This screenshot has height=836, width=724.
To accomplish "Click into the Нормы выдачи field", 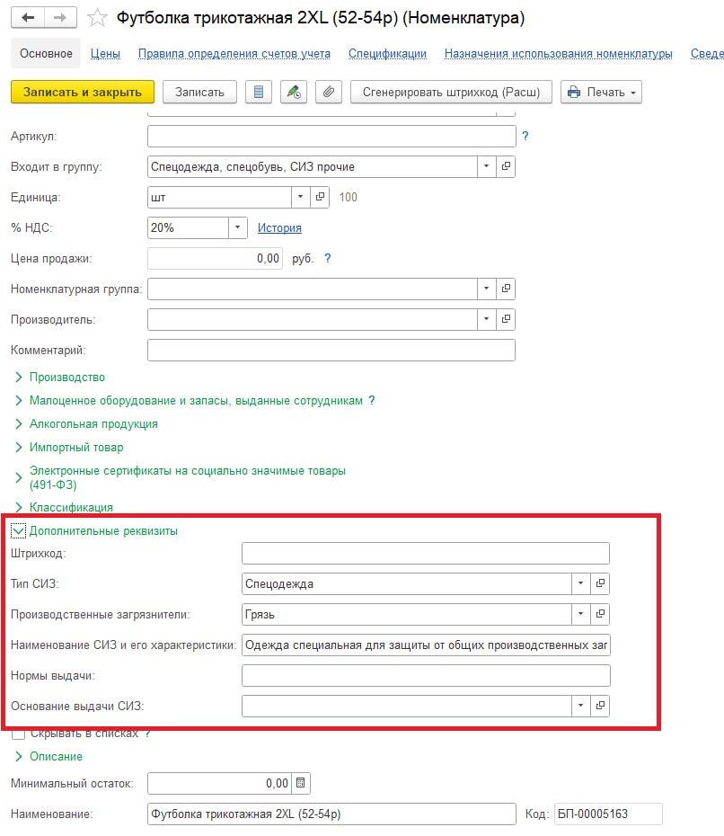I will 426,675.
